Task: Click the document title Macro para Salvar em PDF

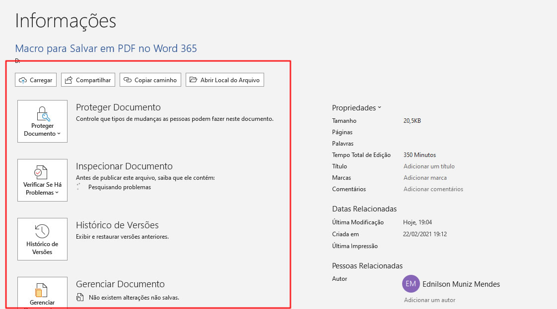Action: point(106,48)
